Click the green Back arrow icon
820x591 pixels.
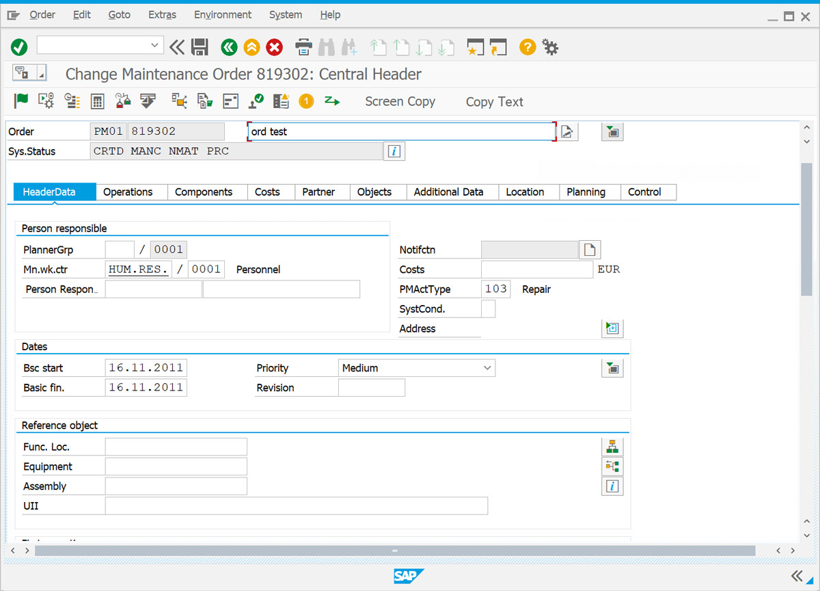coord(229,47)
